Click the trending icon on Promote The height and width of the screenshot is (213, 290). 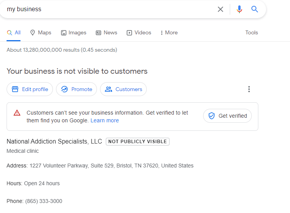point(64,89)
